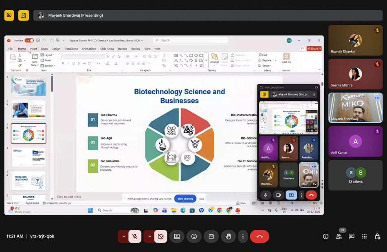Image resolution: width=387 pixels, height=252 pixels.
Task: Open the Layout dropdown in PowerPoint ribbon
Action: [x=48, y=55]
